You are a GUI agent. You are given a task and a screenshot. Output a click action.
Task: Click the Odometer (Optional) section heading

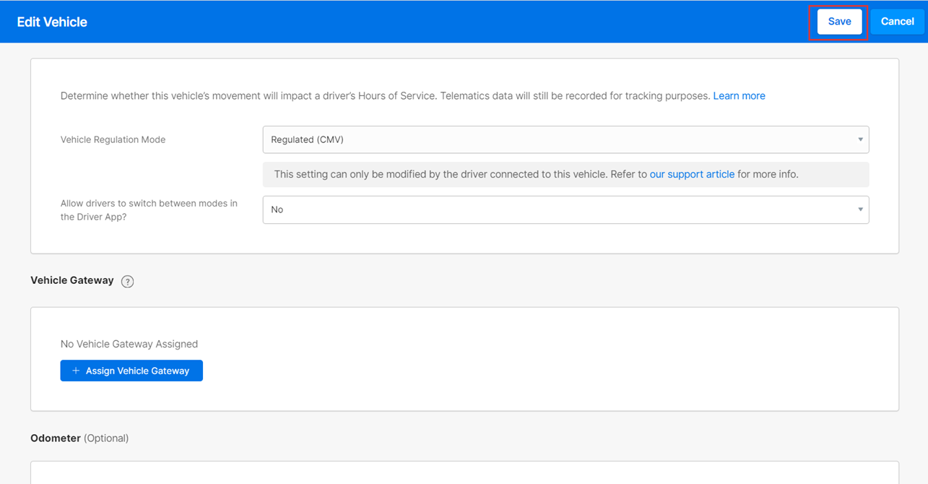(79, 438)
